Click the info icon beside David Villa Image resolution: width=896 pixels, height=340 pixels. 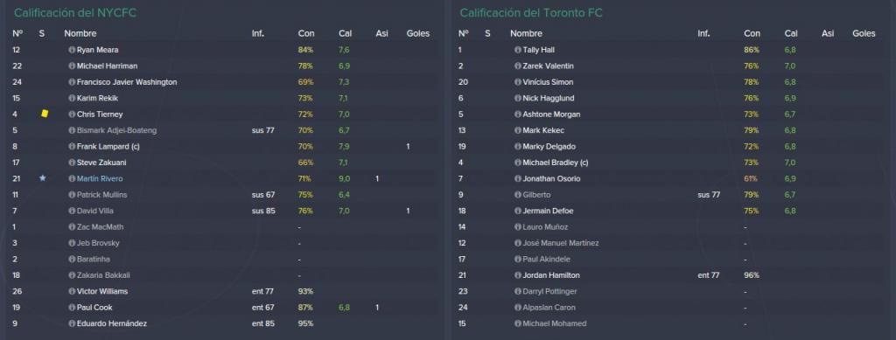pyautogui.click(x=72, y=211)
